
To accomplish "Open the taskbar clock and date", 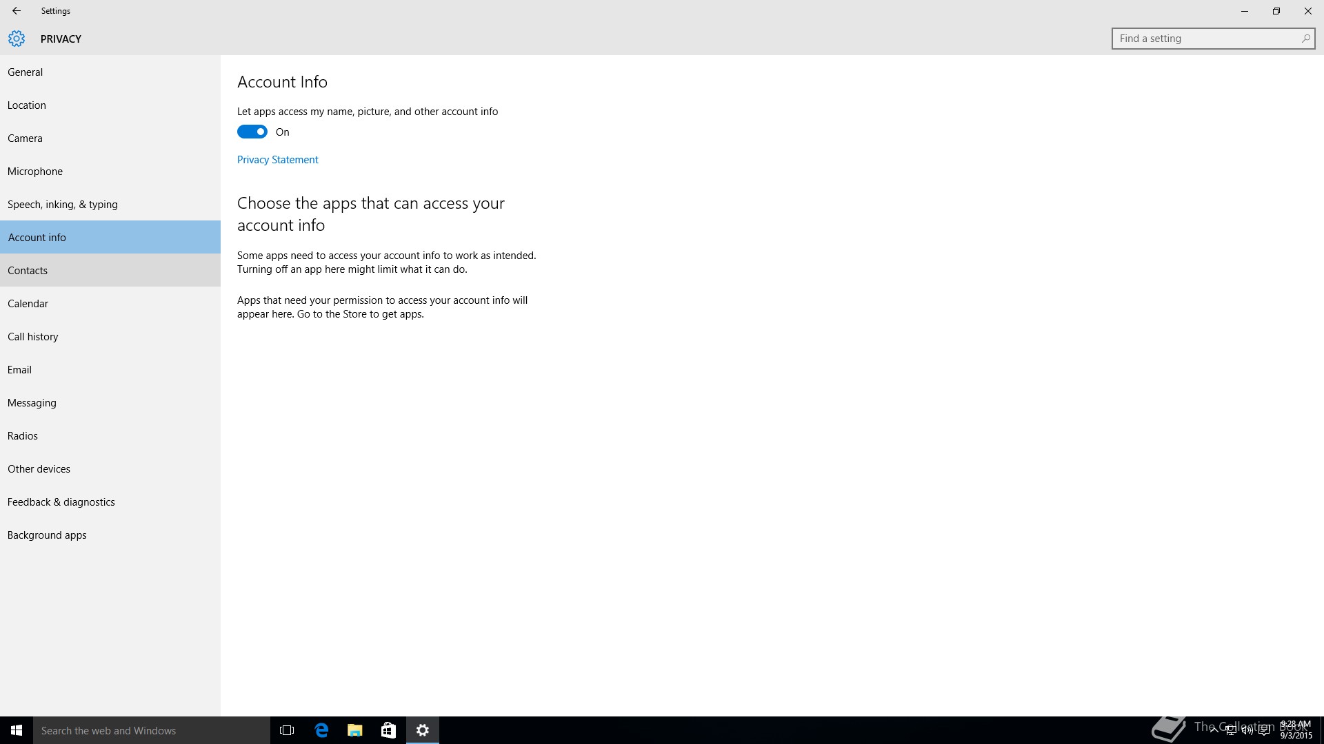I will click(x=1296, y=730).
